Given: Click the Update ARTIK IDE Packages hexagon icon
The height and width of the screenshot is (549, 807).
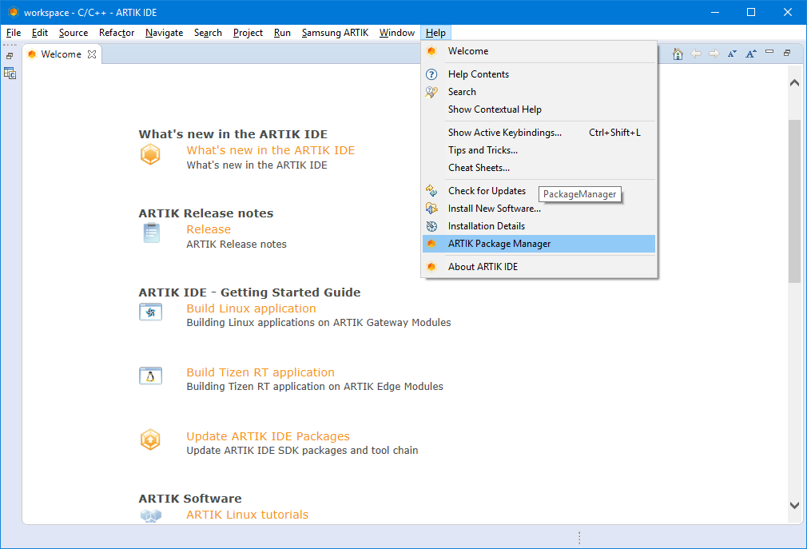Looking at the screenshot, I should (150, 440).
